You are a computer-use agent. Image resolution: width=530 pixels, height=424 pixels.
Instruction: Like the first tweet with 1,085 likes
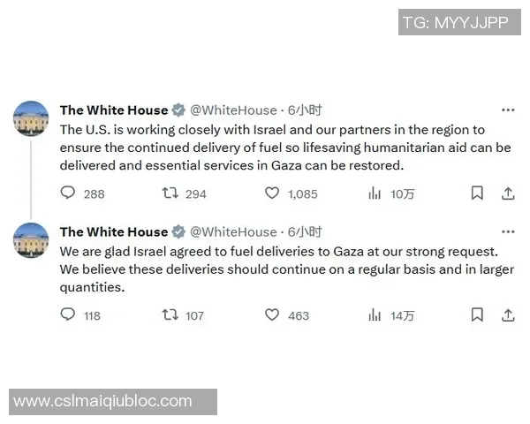pyautogui.click(x=272, y=193)
